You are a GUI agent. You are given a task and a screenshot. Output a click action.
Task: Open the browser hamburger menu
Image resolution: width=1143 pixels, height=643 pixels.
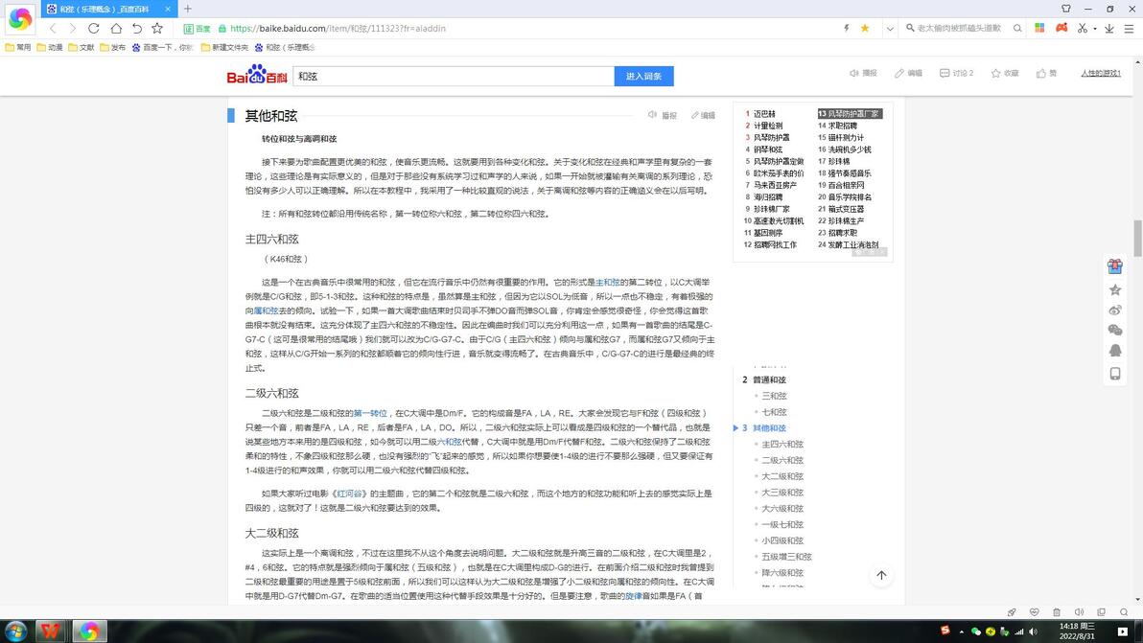click(1129, 29)
